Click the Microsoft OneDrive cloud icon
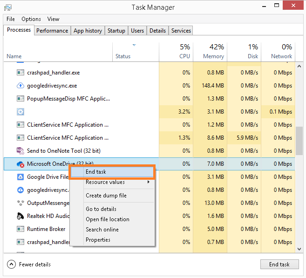306x278 pixels. point(20,164)
